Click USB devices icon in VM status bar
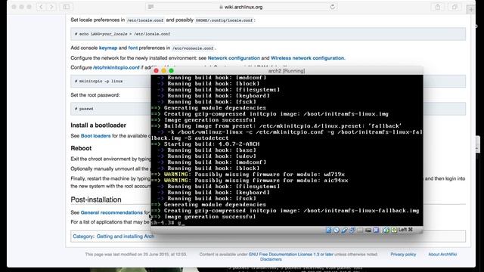Image resolution: width=484 pixels, height=272 pixels. [x=344, y=230]
